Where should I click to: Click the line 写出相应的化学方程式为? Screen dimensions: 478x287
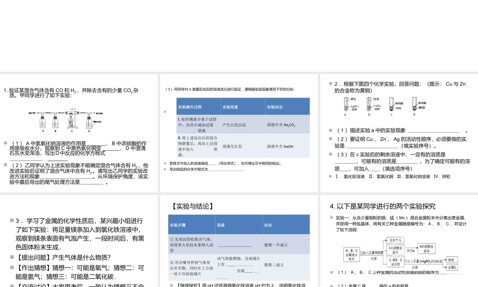pos(206,169)
